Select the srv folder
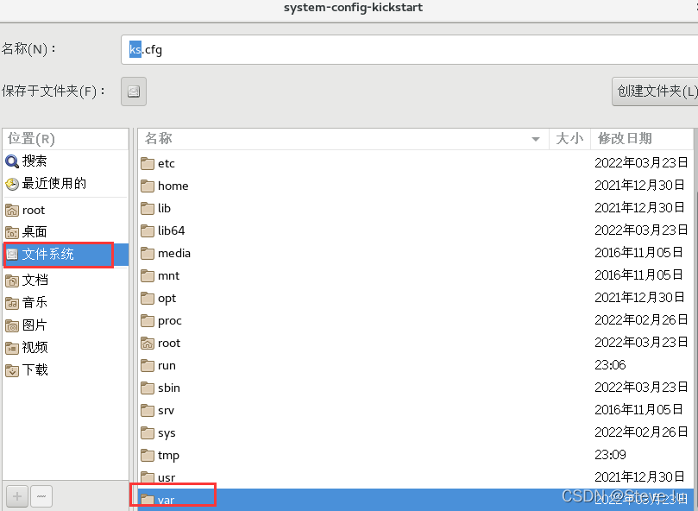698x511 pixels. [x=415, y=410]
